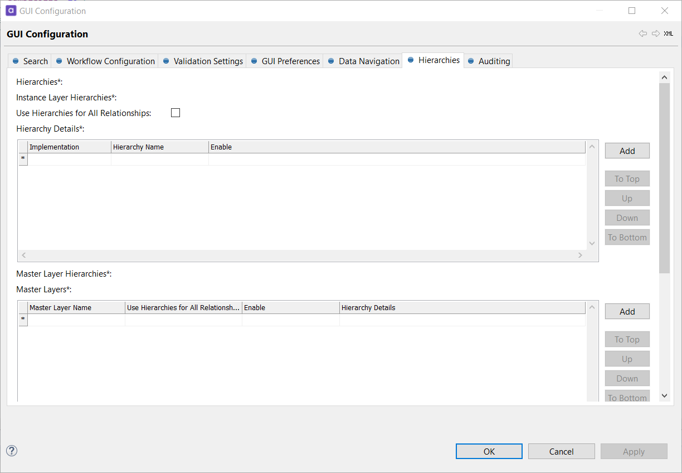The height and width of the screenshot is (473, 682).
Task: Open the XML view via the XML icon
Action: (x=668, y=33)
